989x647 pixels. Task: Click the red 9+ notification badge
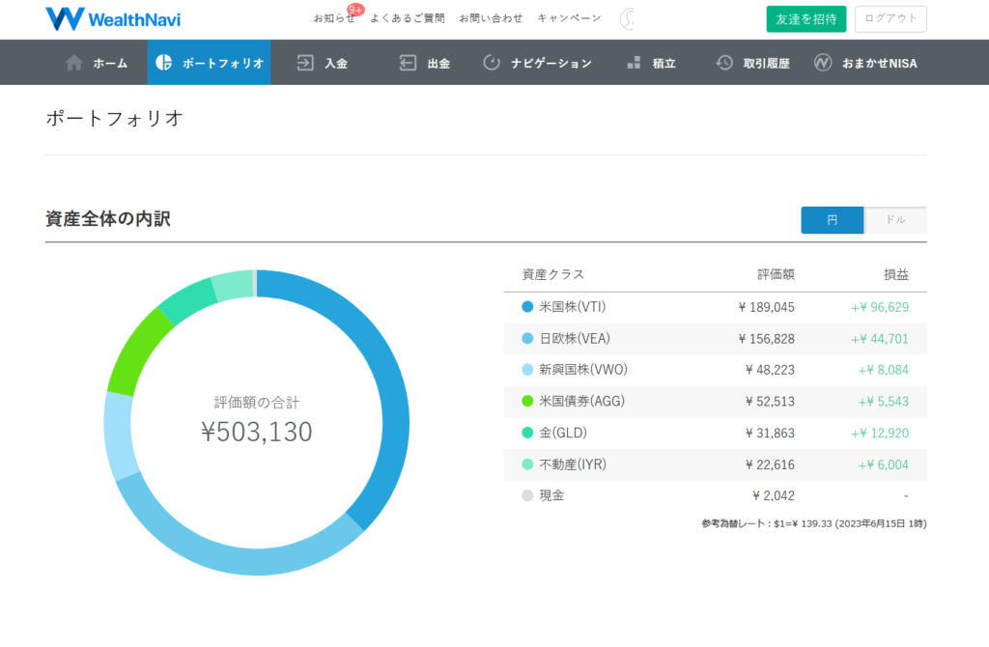point(355,10)
